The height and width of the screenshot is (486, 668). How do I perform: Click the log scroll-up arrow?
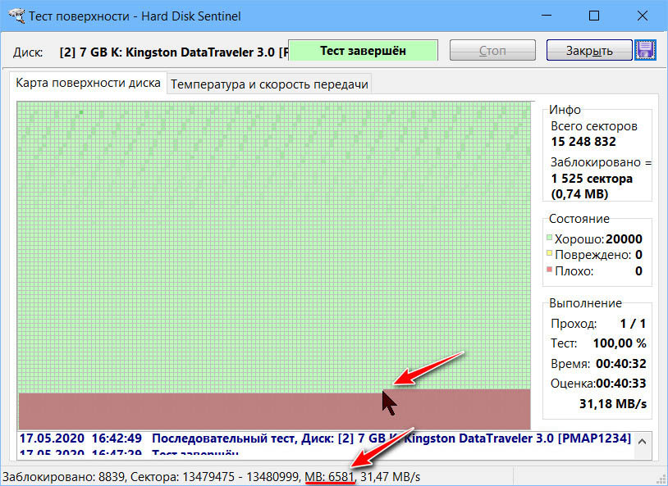[642, 442]
